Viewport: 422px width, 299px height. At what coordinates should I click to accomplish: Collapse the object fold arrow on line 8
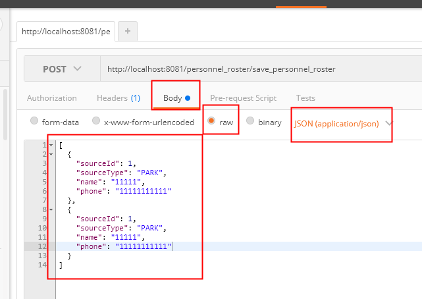[51, 209]
